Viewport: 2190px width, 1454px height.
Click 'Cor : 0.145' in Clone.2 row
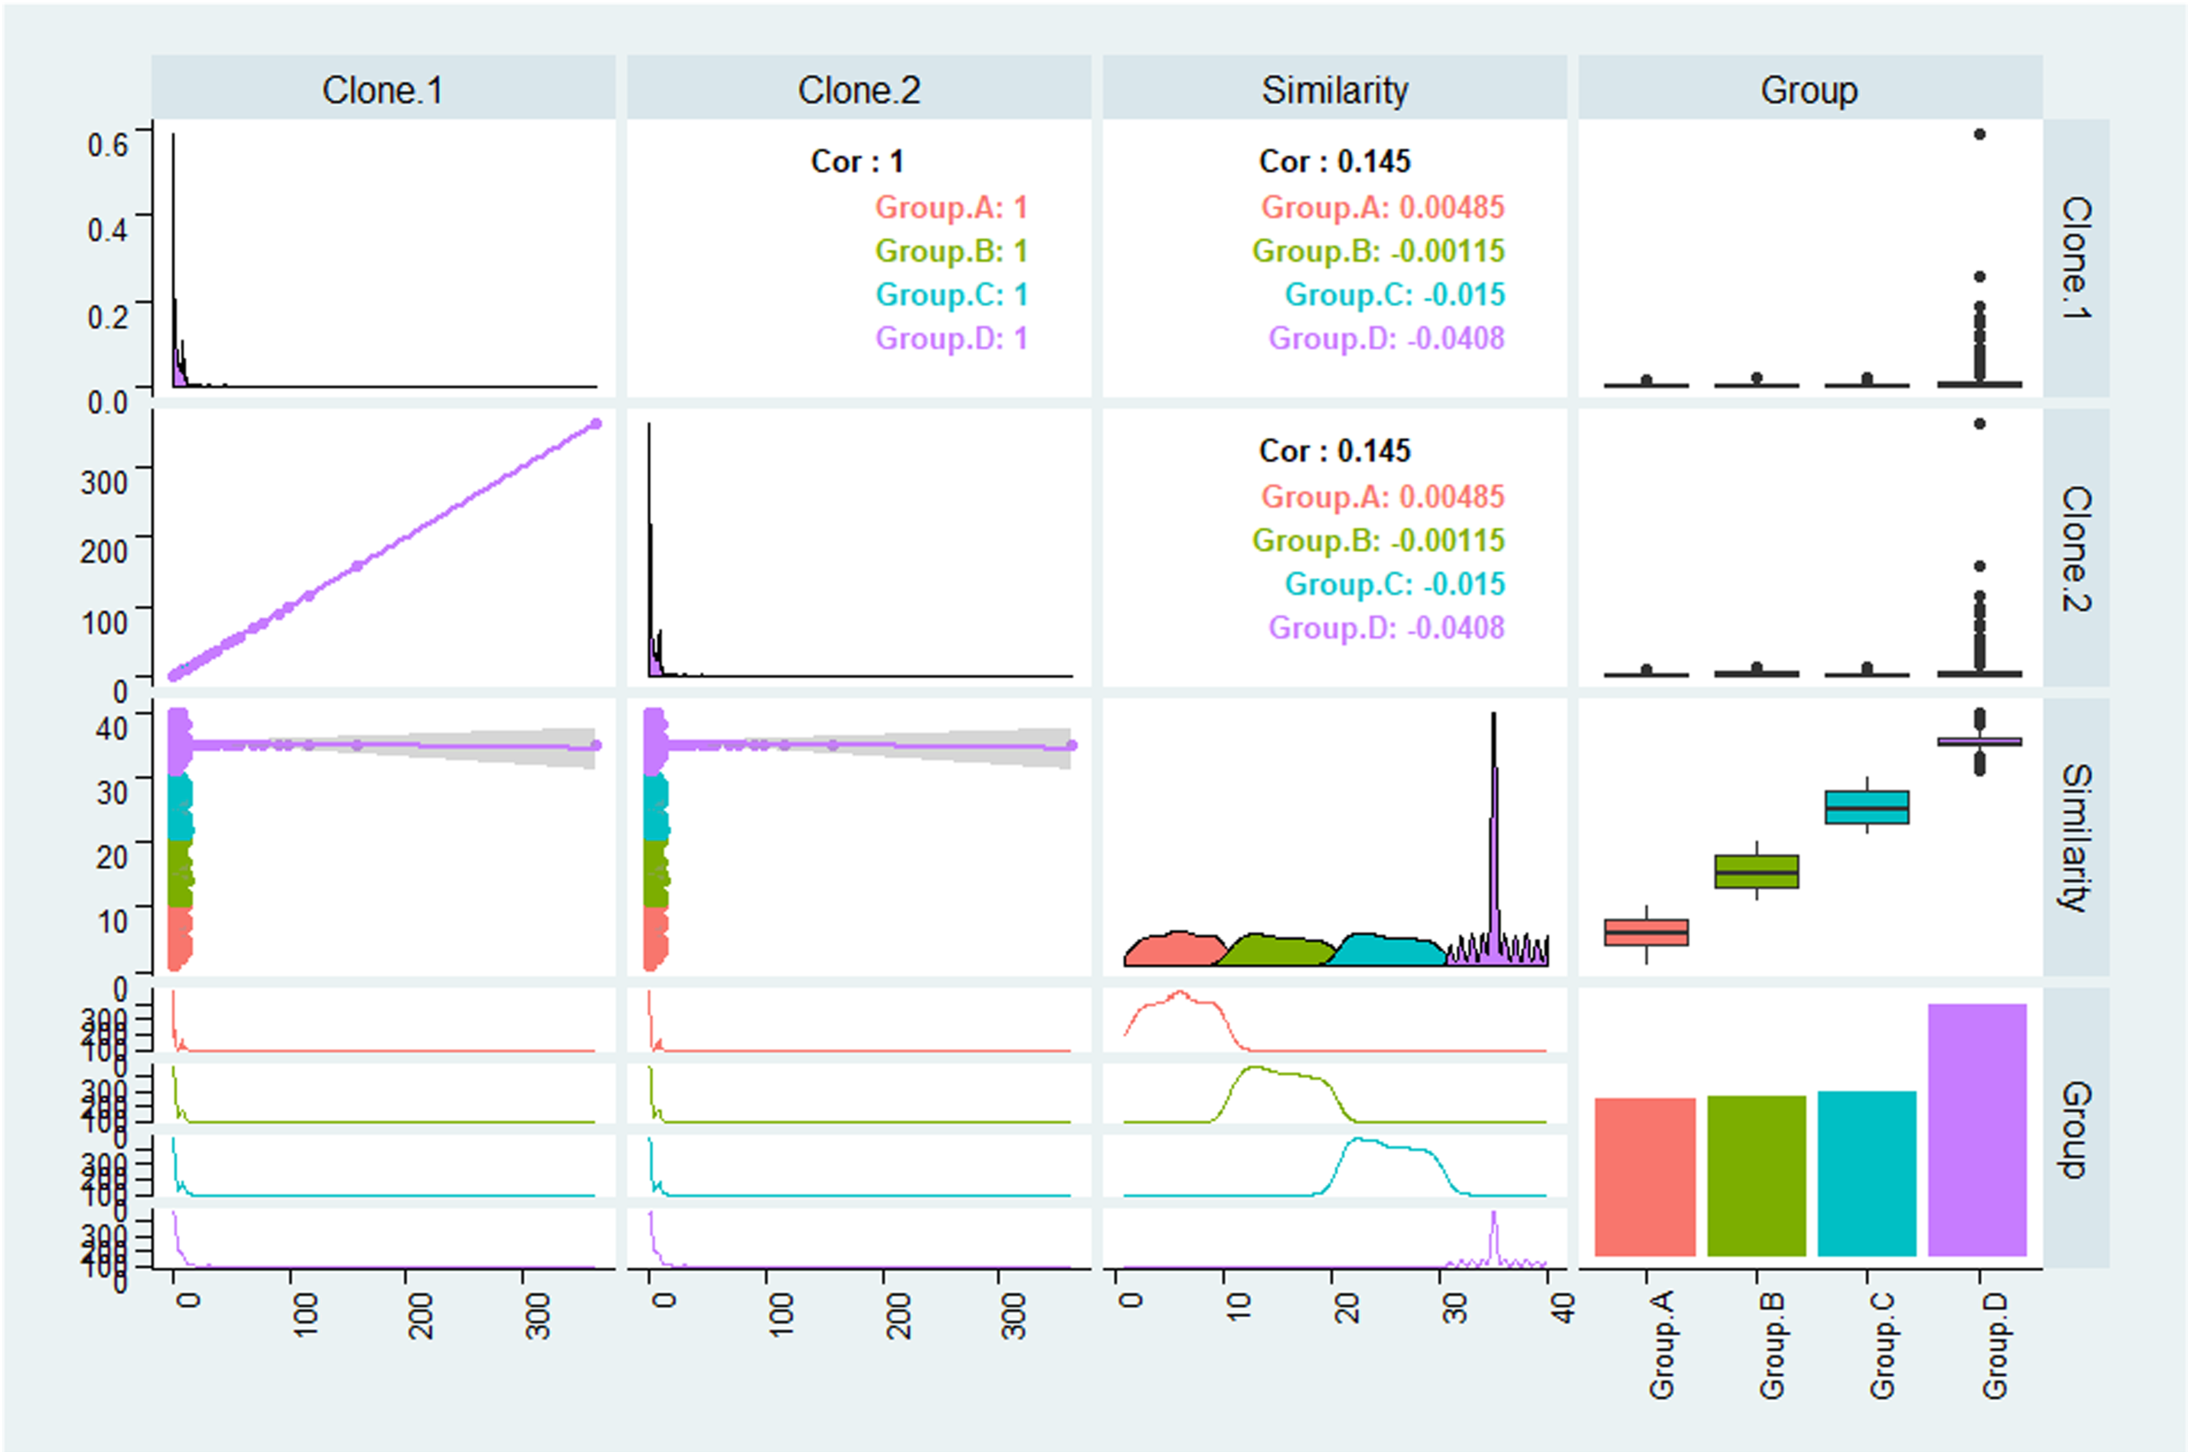pos(1335,451)
